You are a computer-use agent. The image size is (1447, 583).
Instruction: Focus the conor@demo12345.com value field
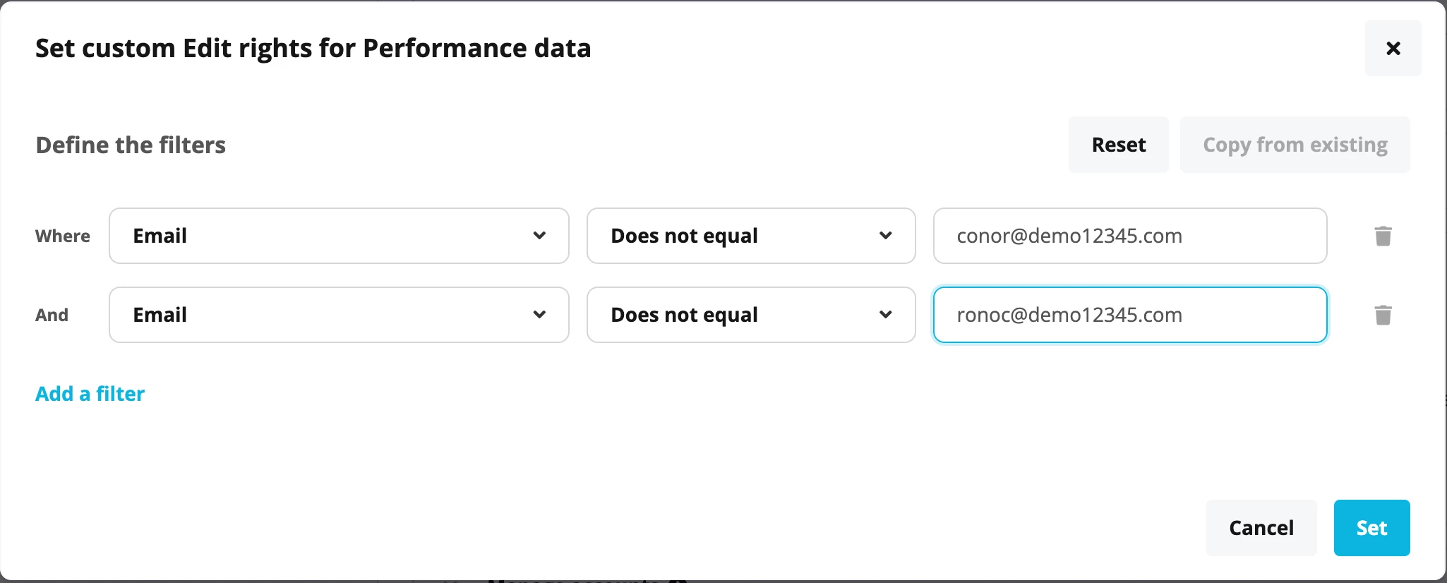pyautogui.click(x=1130, y=236)
